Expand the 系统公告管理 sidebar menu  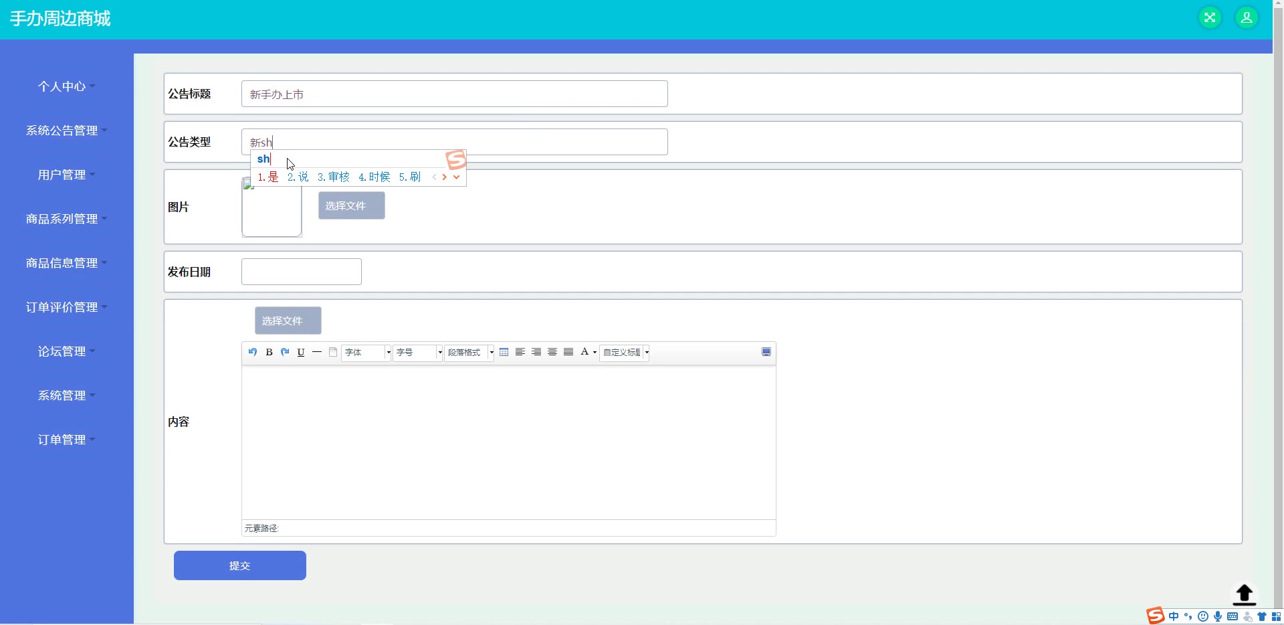coord(67,130)
